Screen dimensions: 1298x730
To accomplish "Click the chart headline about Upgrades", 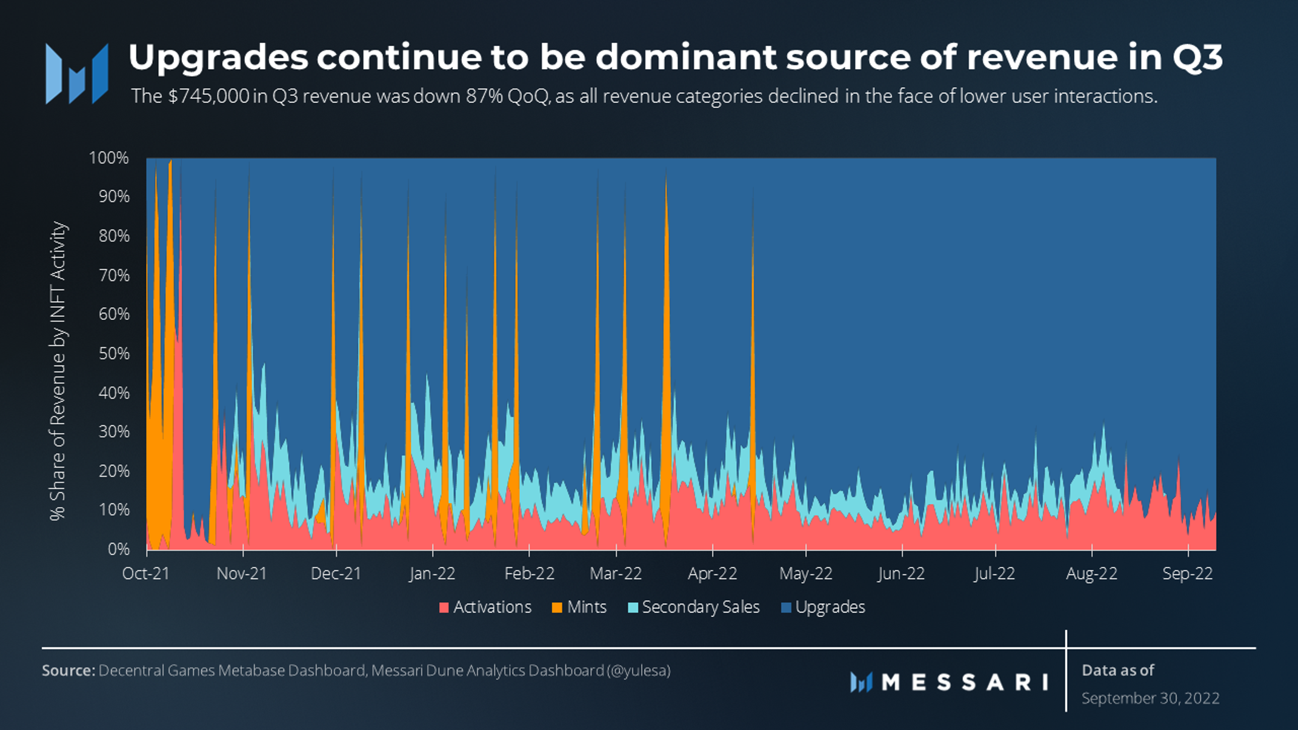I will tap(675, 58).
